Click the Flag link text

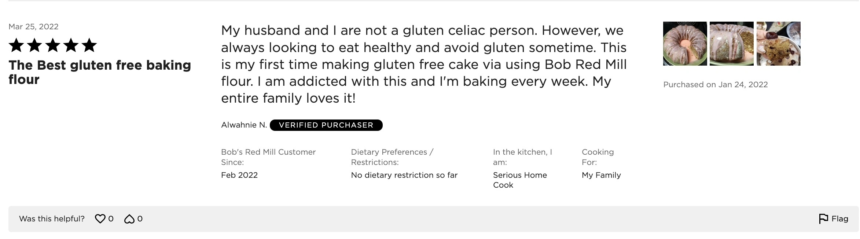[x=840, y=219]
